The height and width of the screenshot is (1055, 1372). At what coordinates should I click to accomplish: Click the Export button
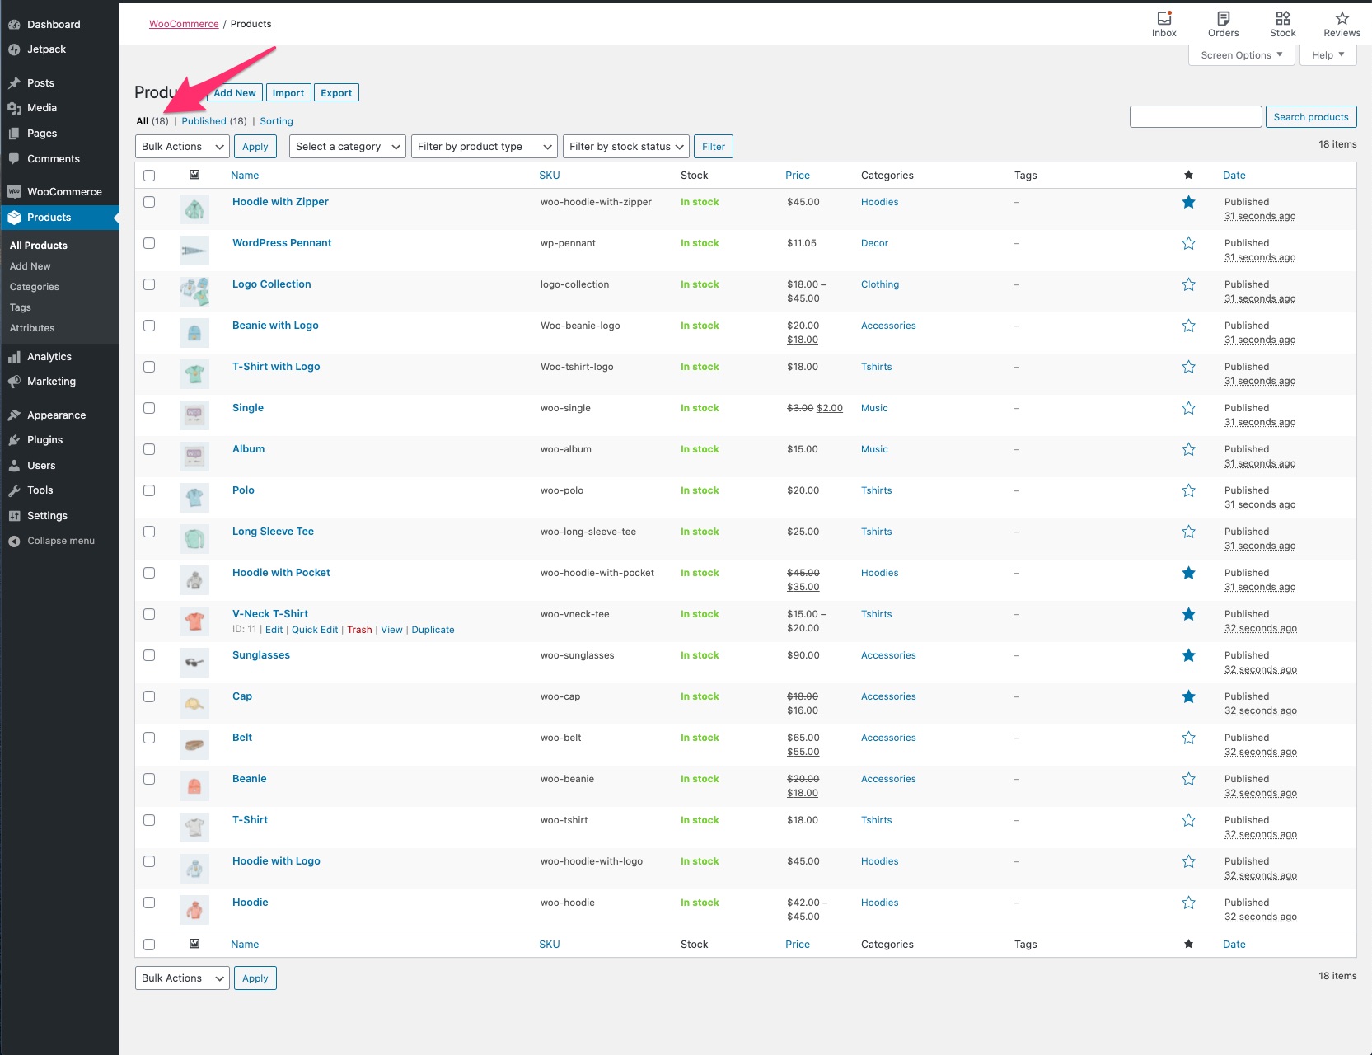[x=336, y=93]
